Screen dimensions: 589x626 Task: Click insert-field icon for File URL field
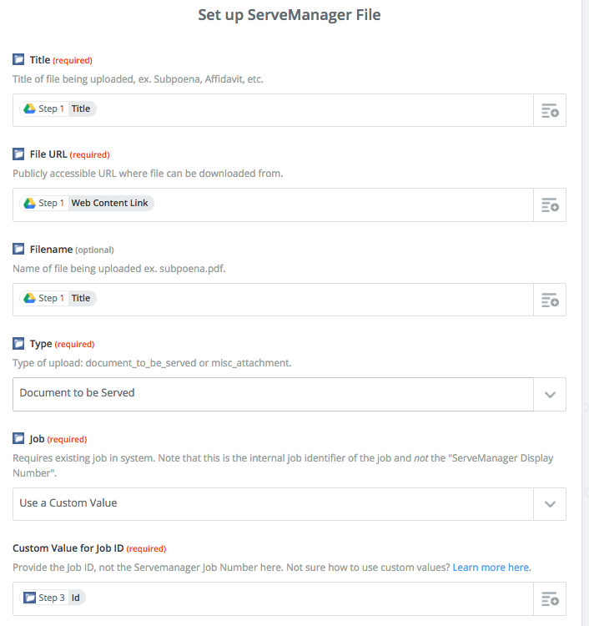[x=549, y=204]
